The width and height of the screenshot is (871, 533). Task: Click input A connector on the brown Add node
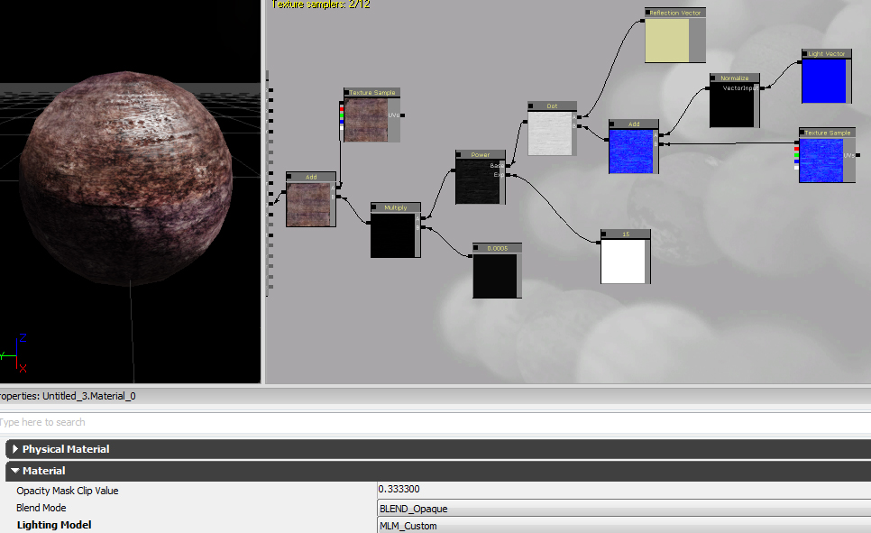click(338, 188)
